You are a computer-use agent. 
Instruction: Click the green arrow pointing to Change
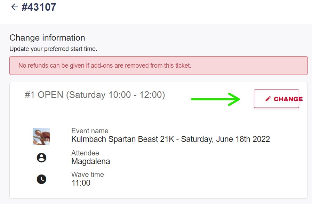click(216, 99)
